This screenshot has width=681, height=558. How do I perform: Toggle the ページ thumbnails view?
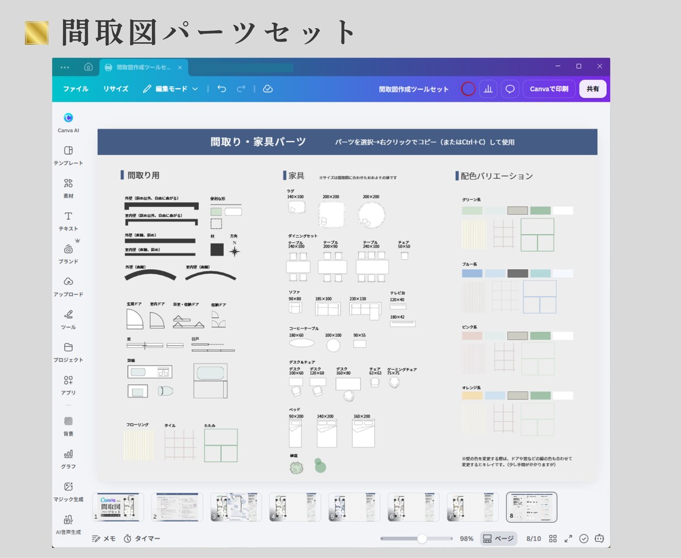498,538
